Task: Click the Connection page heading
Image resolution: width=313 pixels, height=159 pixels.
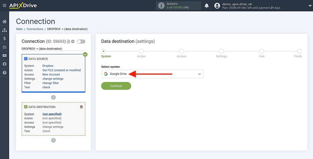Action: click(x=36, y=22)
